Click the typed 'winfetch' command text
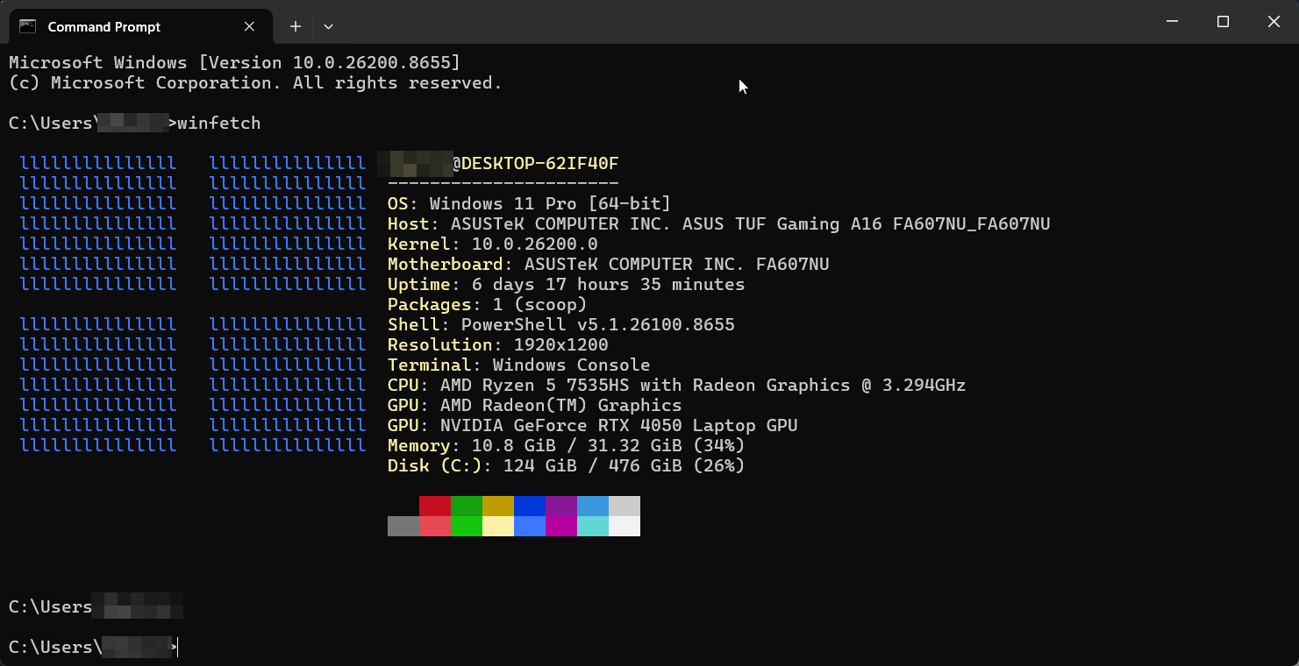Screen dimensions: 1299x666 219,123
